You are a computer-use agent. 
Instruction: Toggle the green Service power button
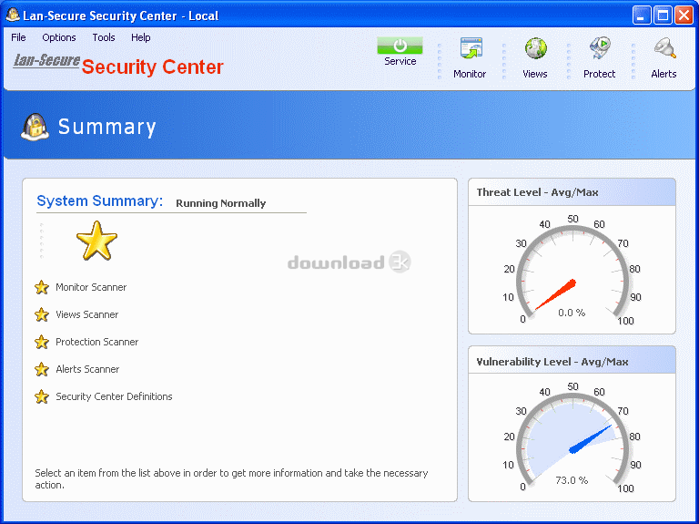click(x=400, y=46)
